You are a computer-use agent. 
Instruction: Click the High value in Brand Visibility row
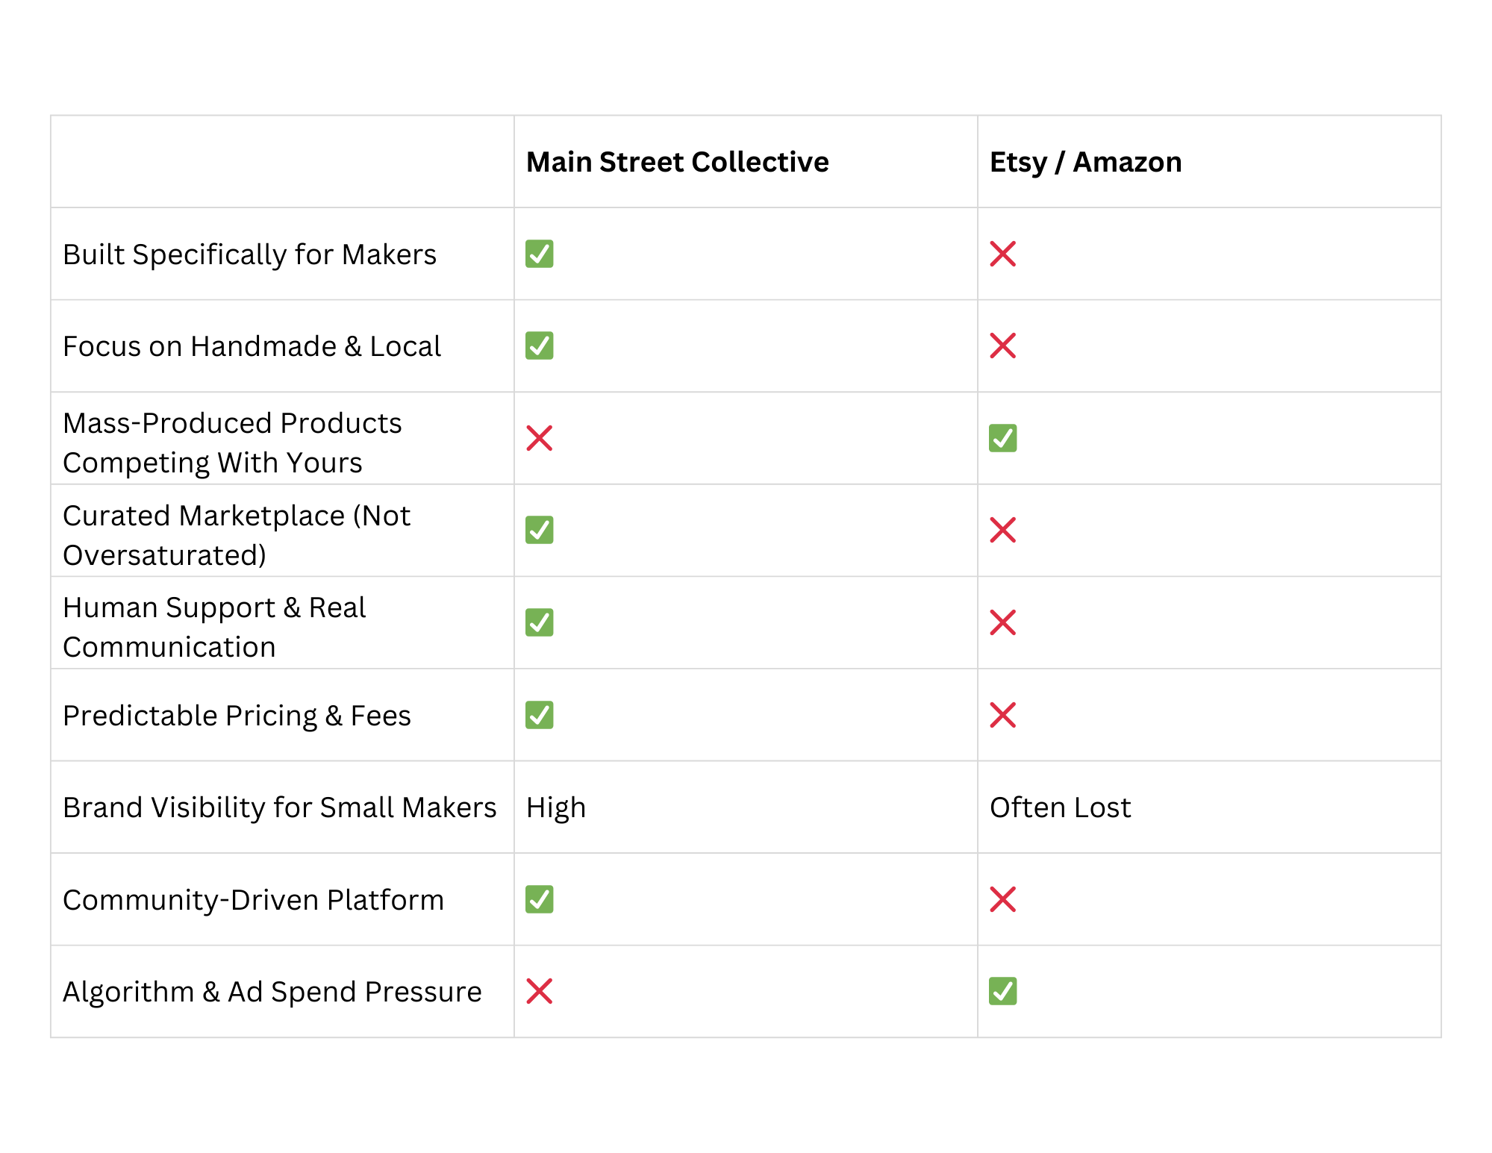556,807
